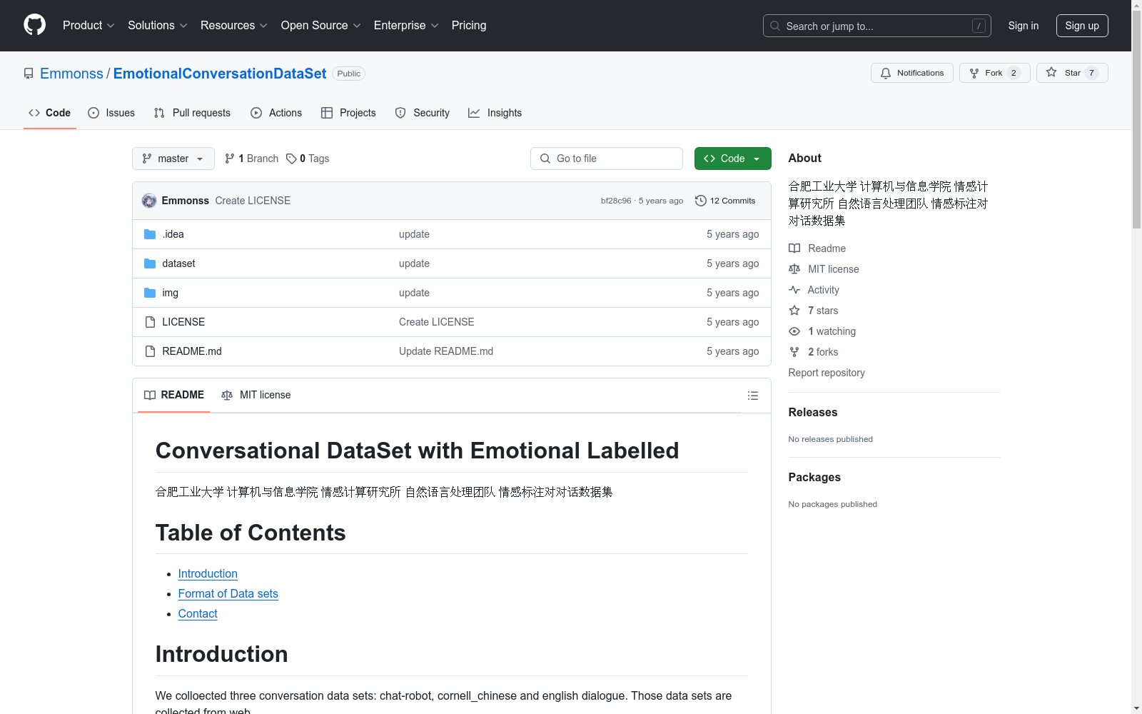Click Report repository link

827,373
